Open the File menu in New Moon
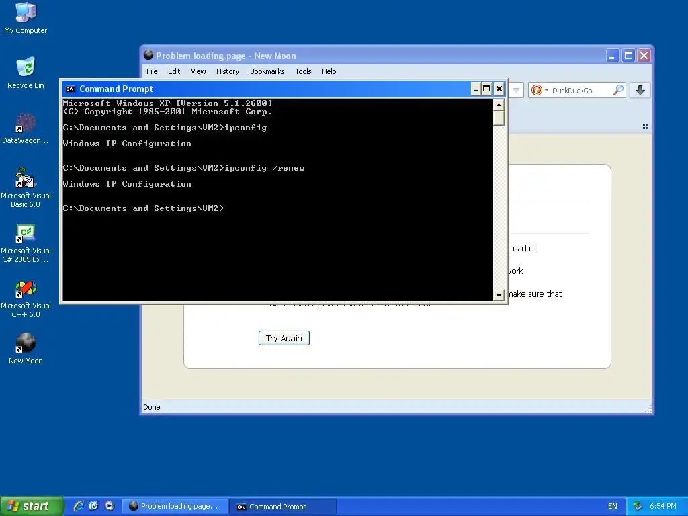This screenshot has width=688, height=516. 152,71
